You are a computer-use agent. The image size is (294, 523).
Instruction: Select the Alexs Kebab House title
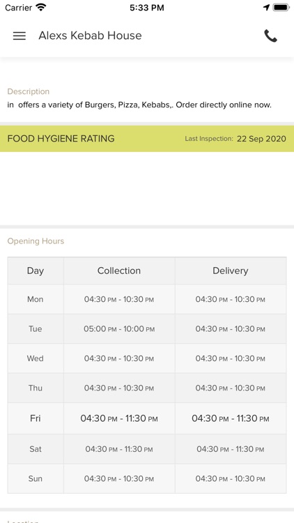pyautogui.click(x=90, y=36)
